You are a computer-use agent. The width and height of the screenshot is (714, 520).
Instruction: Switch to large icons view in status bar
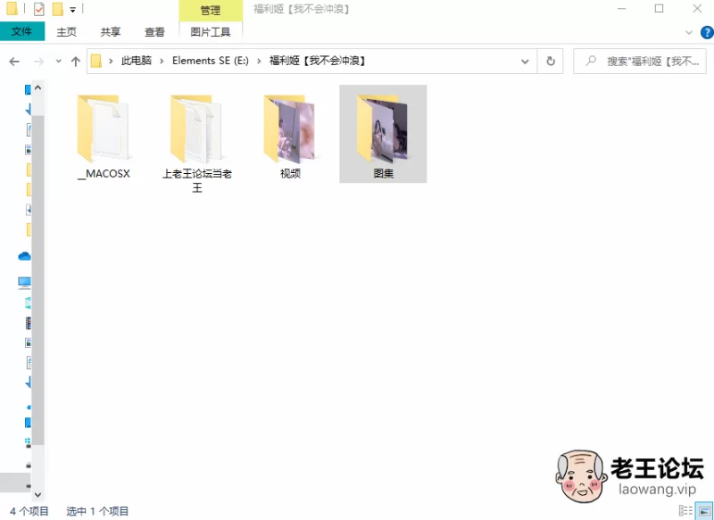point(703,511)
